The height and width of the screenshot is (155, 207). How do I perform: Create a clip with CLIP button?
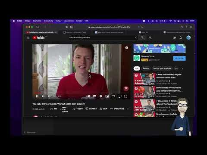[x=103, y=109]
